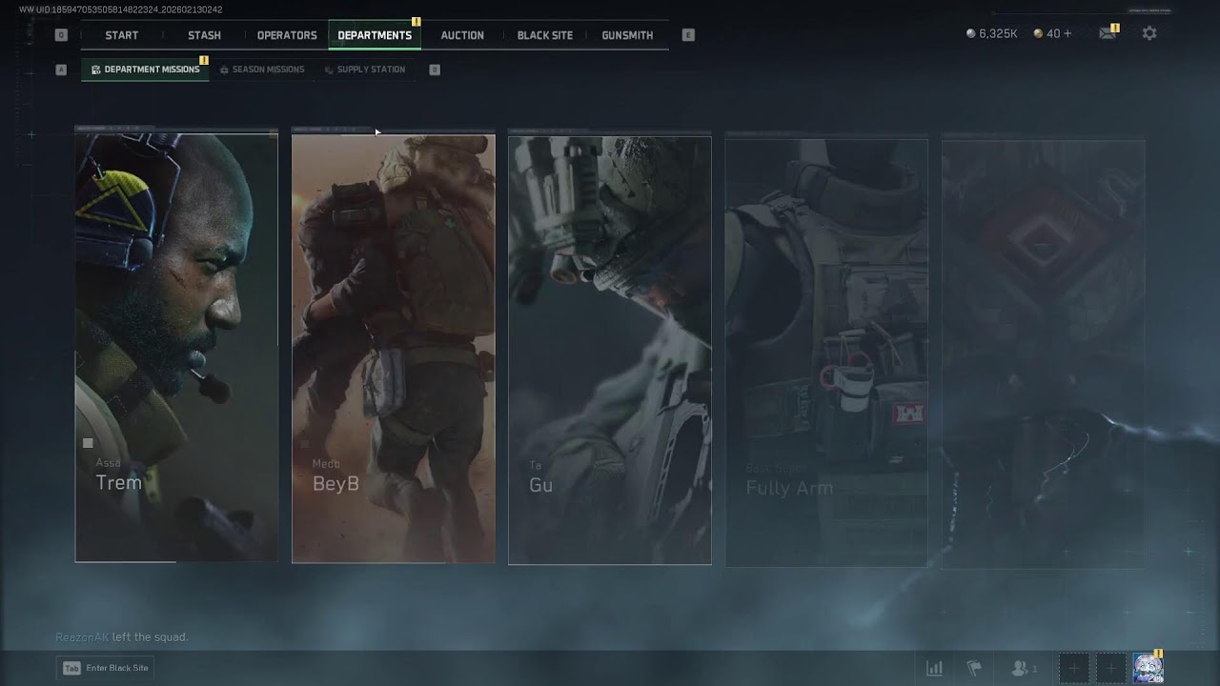Viewport: 1220px width, 686px height.
Task: Open the settings gear
Action: pyautogui.click(x=1149, y=33)
